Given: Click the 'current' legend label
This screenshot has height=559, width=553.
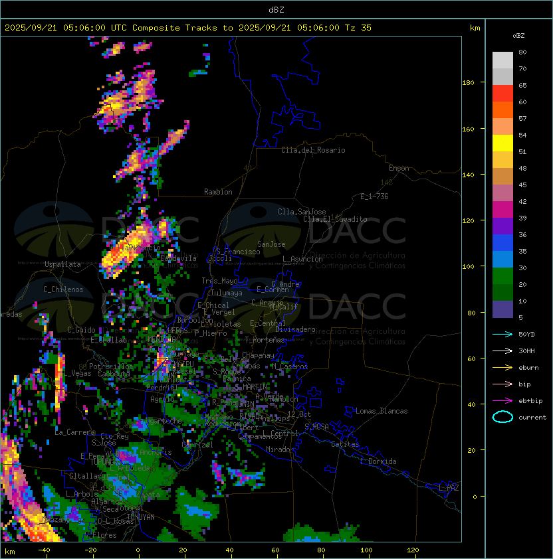Looking at the screenshot, I should [532, 418].
